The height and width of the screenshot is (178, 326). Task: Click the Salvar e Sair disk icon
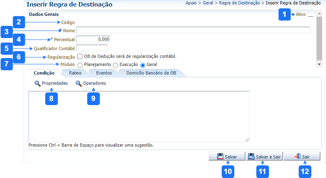pos(251,156)
